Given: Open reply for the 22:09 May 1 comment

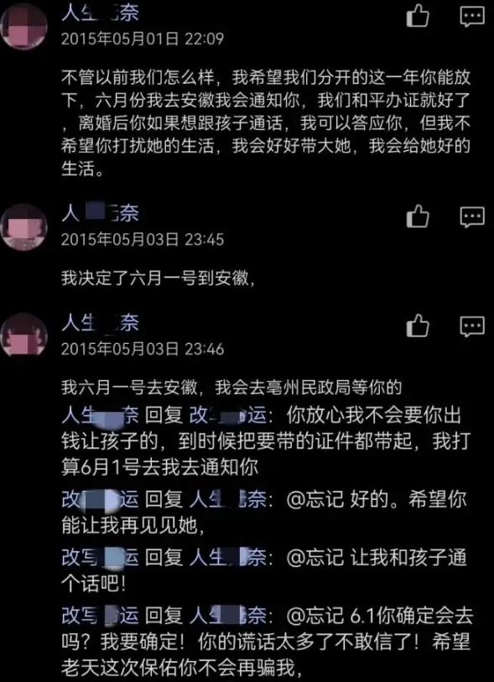Looking at the screenshot, I should coord(472,18).
